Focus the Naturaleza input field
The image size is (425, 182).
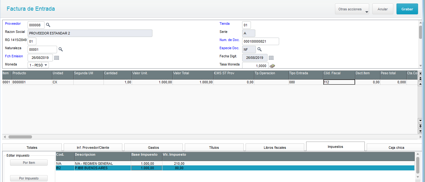click(42, 49)
